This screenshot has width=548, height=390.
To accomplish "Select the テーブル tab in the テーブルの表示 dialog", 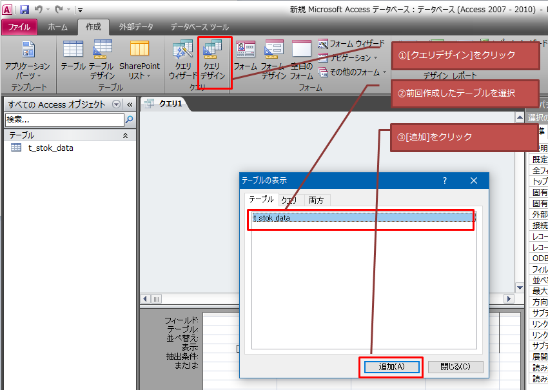I will coord(261,199).
